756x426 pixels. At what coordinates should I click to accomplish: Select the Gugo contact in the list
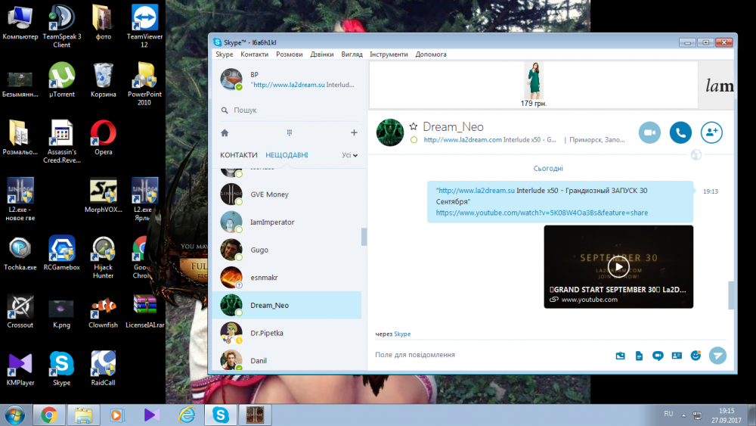tap(259, 250)
